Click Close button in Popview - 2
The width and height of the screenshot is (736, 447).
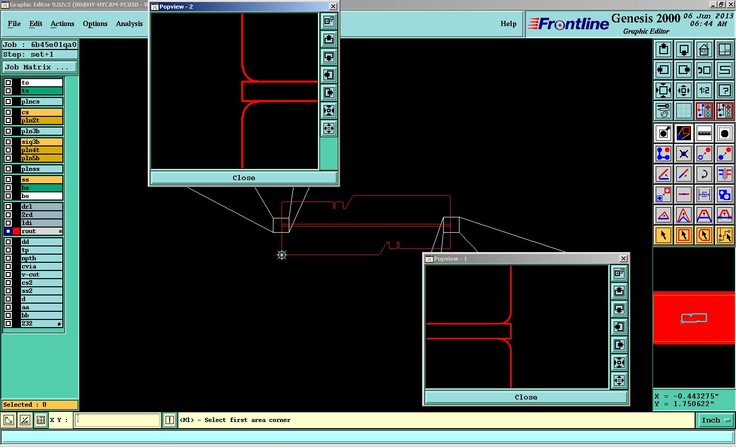click(244, 178)
